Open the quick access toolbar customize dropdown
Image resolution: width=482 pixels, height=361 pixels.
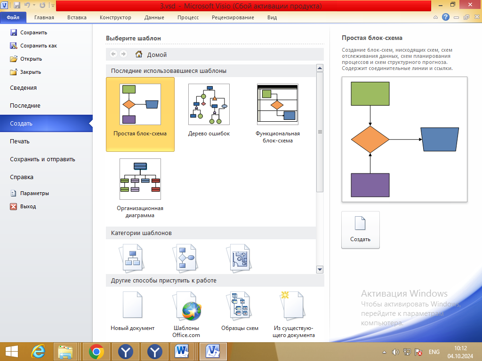[x=53, y=5]
